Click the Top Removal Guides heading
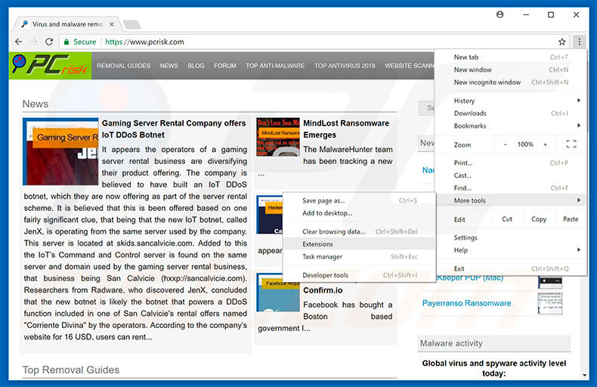This screenshot has width=597, height=387. coord(71,370)
